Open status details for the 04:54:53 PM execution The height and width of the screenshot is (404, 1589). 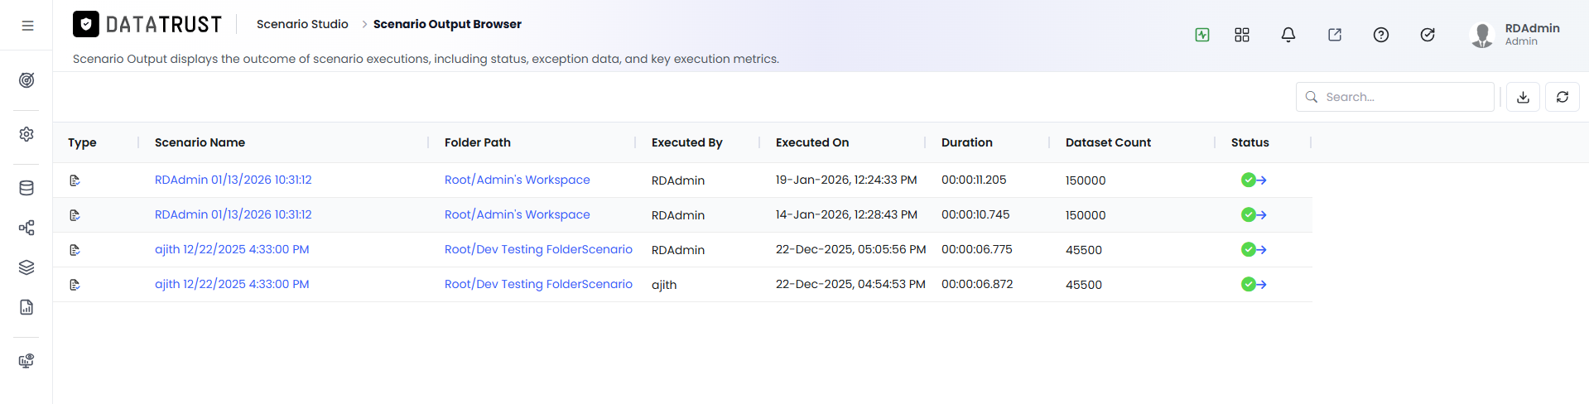point(1254,284)
